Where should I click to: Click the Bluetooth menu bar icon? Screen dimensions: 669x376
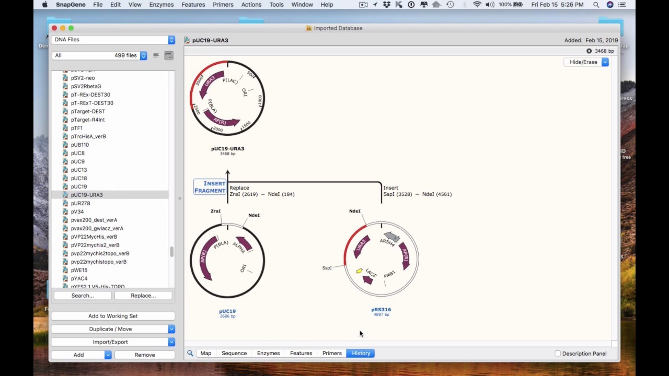coord(465,5)
